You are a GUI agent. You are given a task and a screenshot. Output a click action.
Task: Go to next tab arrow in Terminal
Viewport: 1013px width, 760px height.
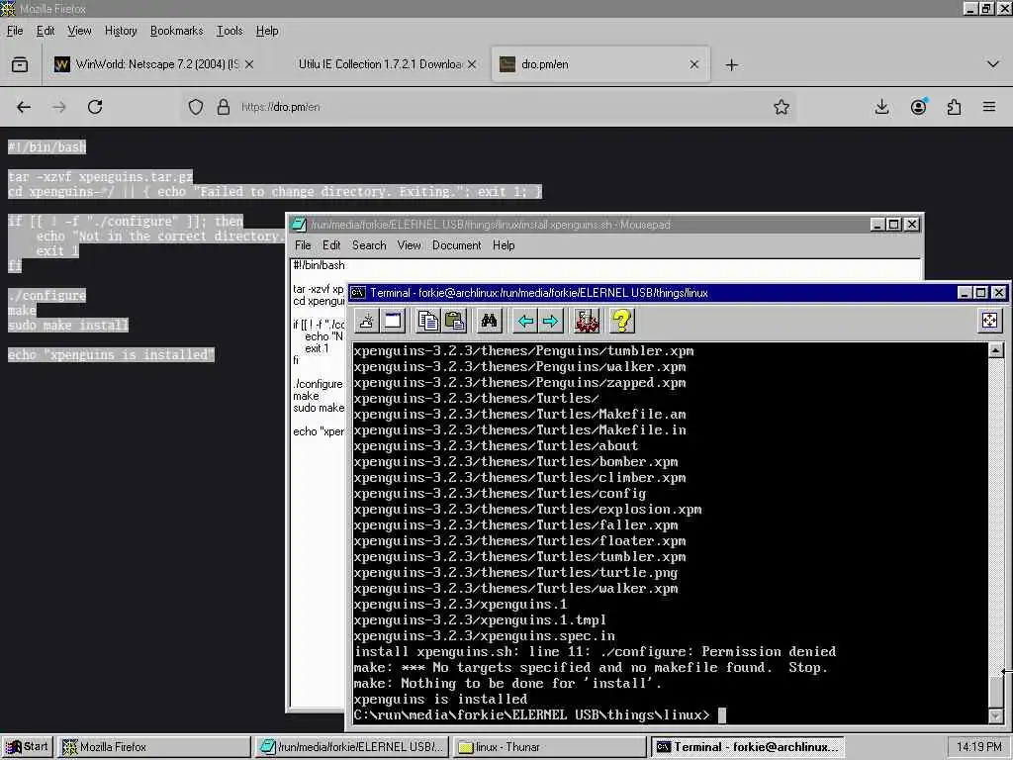(x=550, y=321)
